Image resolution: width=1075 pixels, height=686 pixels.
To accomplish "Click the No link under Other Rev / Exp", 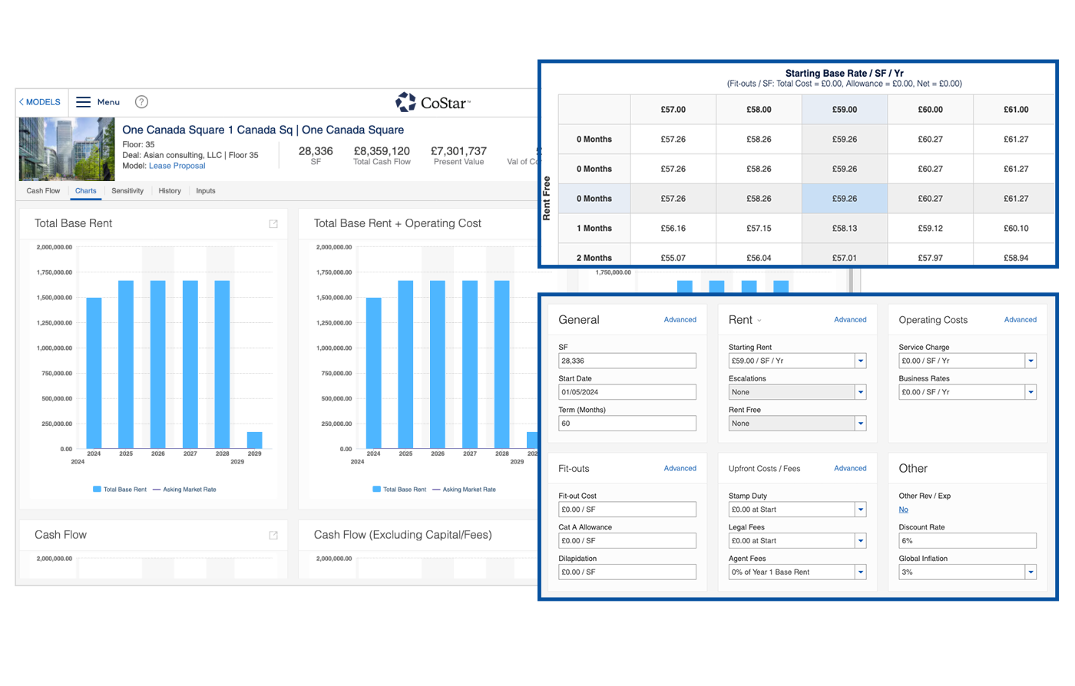I will coord(903,510).
